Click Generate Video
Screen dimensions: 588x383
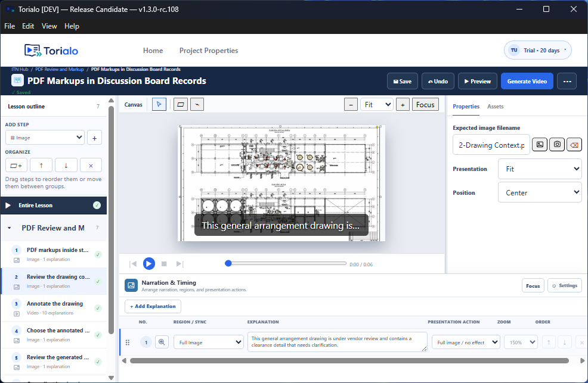click(x=527, y=81)
